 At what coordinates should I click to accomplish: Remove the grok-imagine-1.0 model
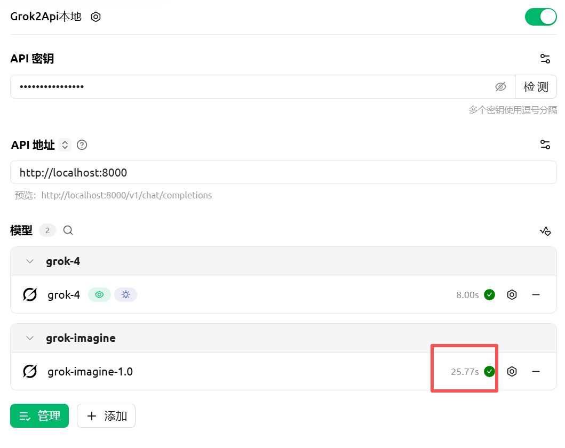[x=536, y=371]
